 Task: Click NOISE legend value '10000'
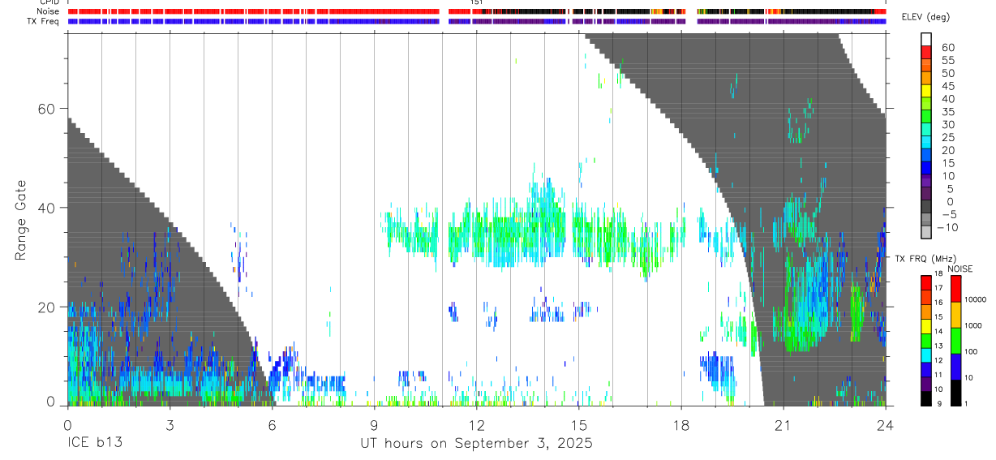(977, 300)
